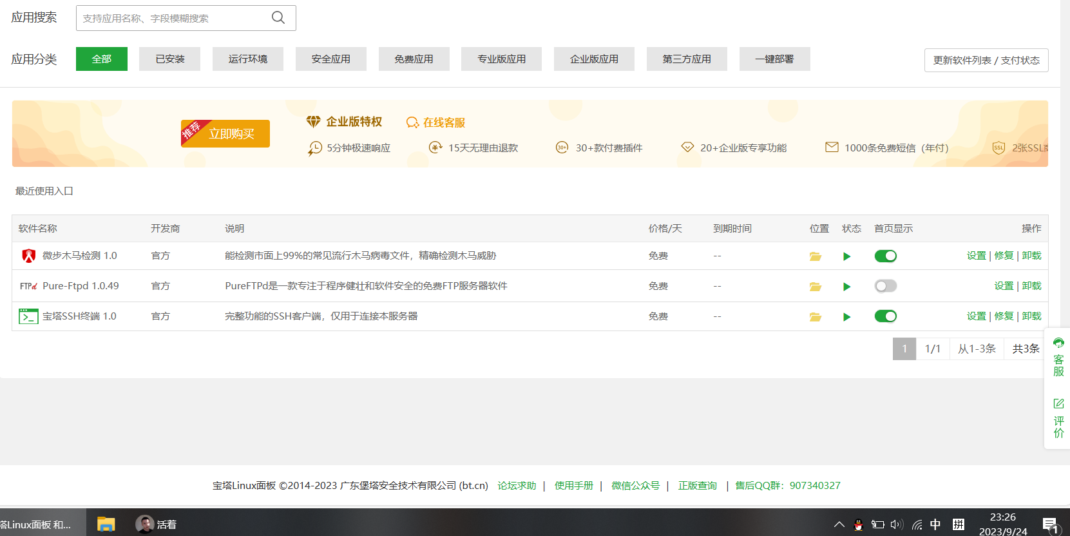Viewport: 1070px width, 536px height.
Task: Click the battery tray icon
Action: (877, 524)
